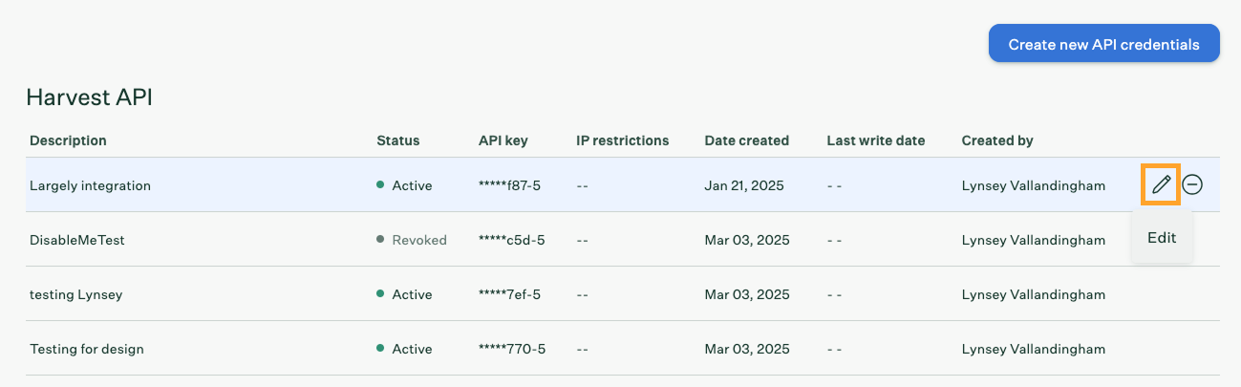Open the DisableMeTest credential row

click(77, 240)
